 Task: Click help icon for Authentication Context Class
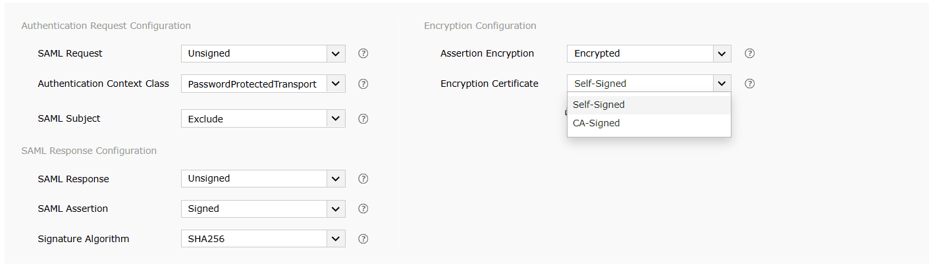tap(363, 84)
